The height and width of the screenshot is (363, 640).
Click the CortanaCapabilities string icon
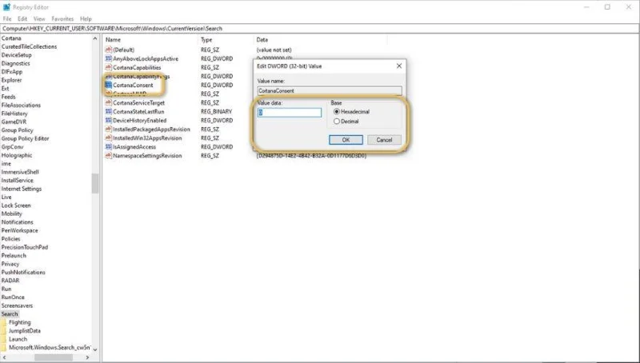108,67
